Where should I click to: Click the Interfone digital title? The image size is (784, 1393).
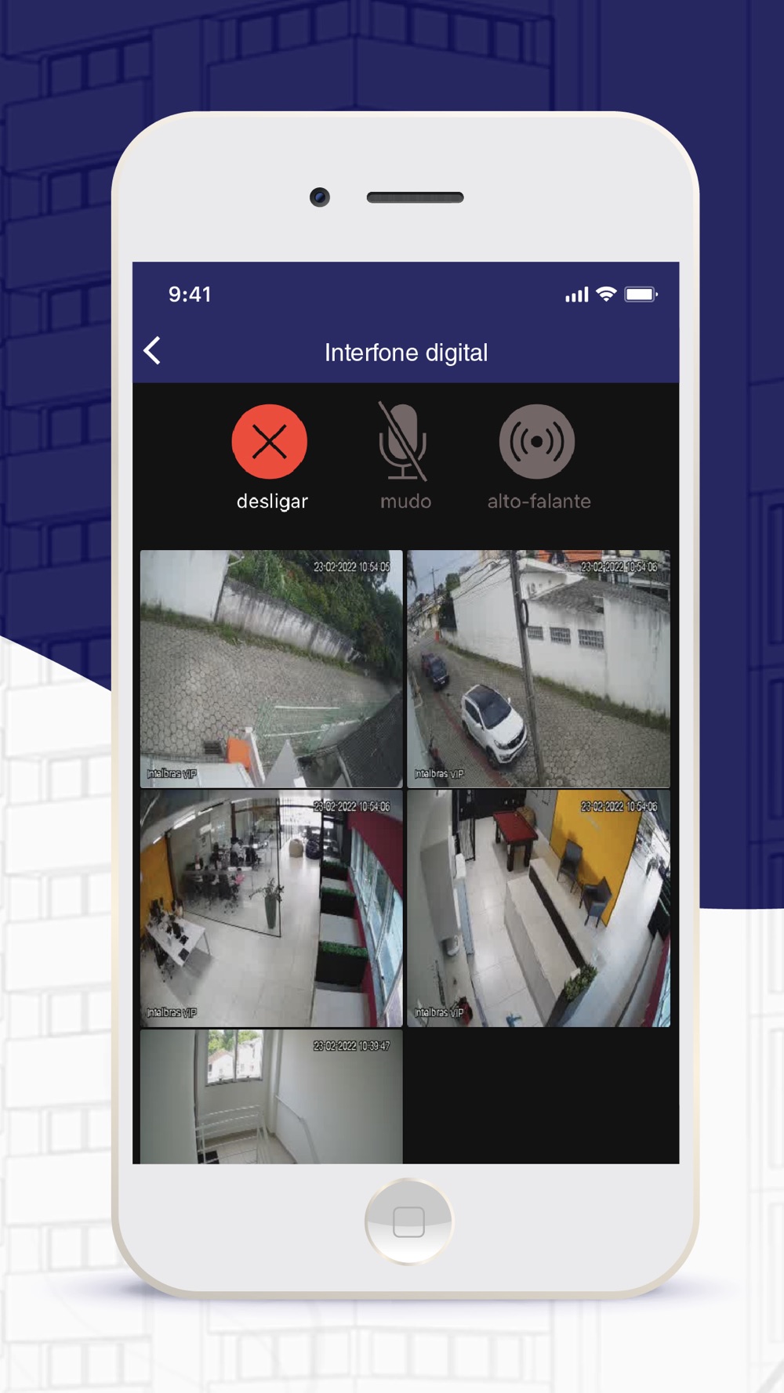pos(406,353)
